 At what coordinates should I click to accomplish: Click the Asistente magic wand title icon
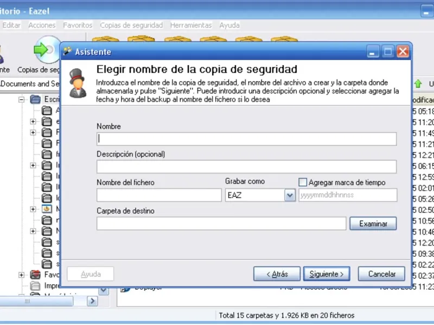(x=67, y=51)
